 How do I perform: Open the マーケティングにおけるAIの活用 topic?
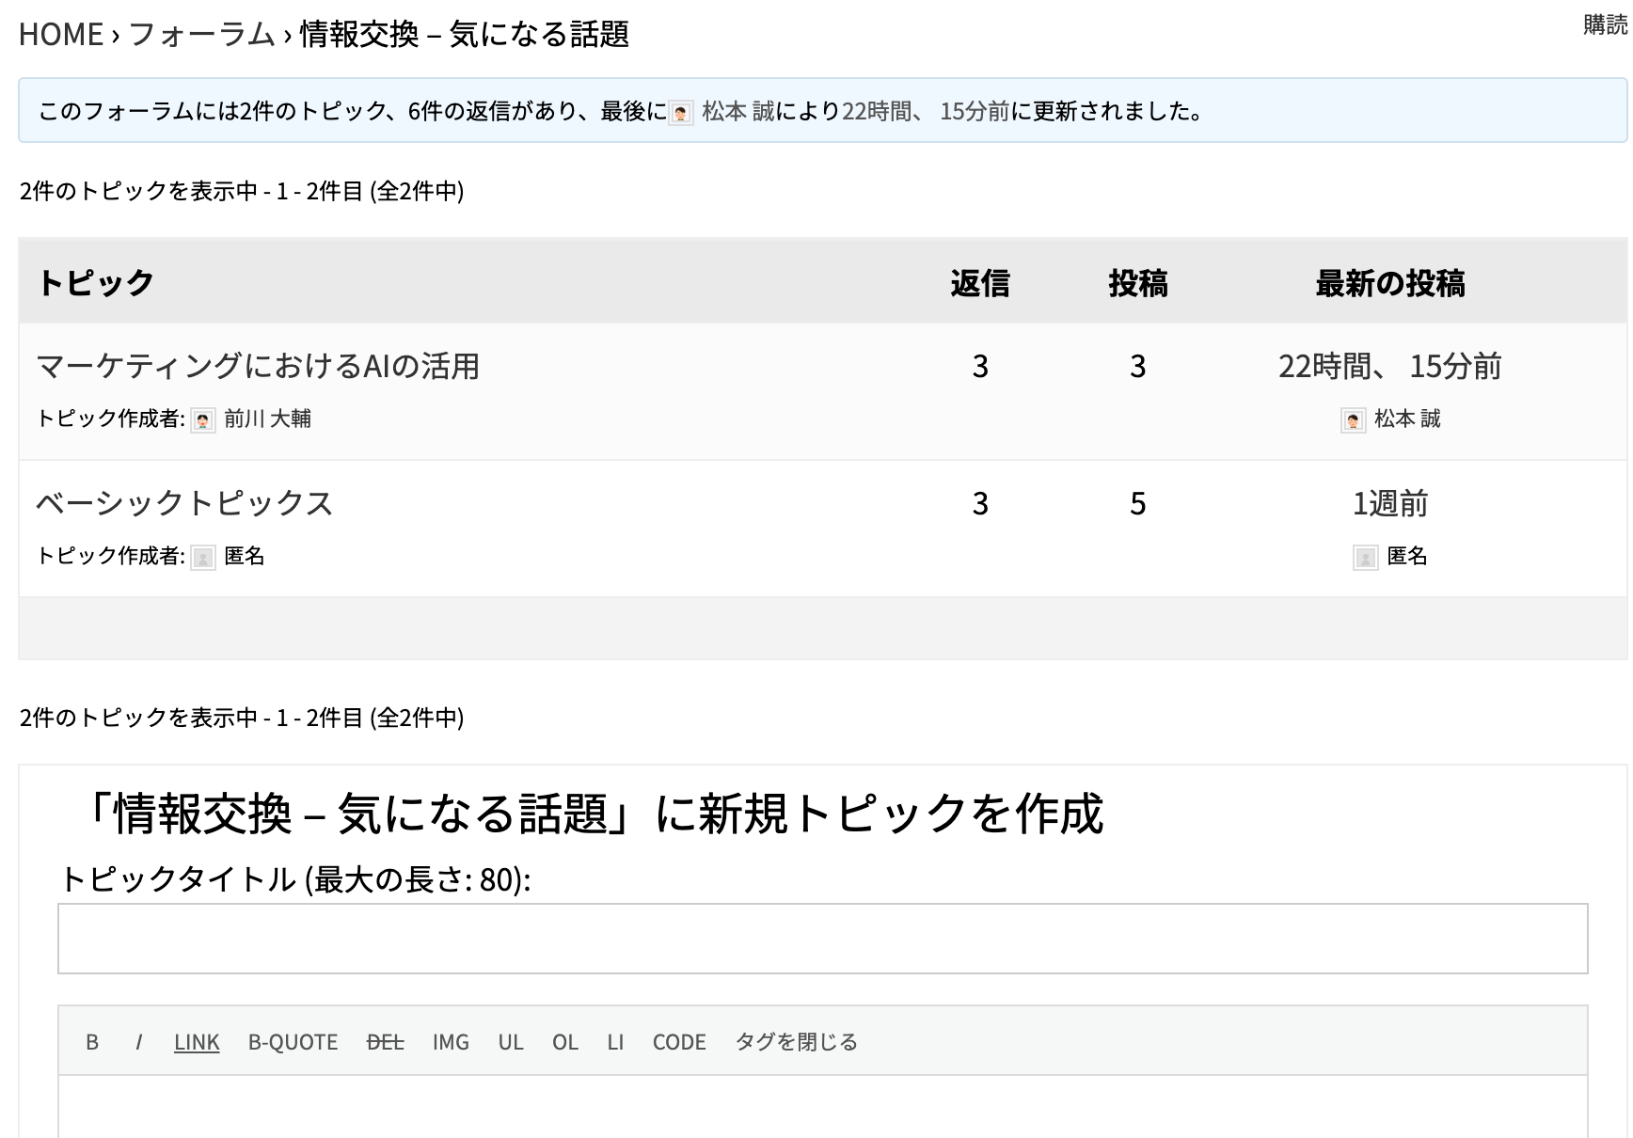click(258, 366)
